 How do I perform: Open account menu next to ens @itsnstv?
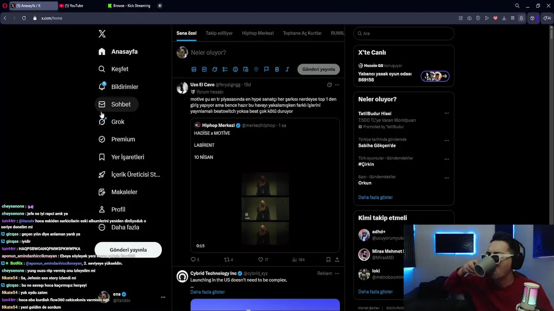click(163, 297)
